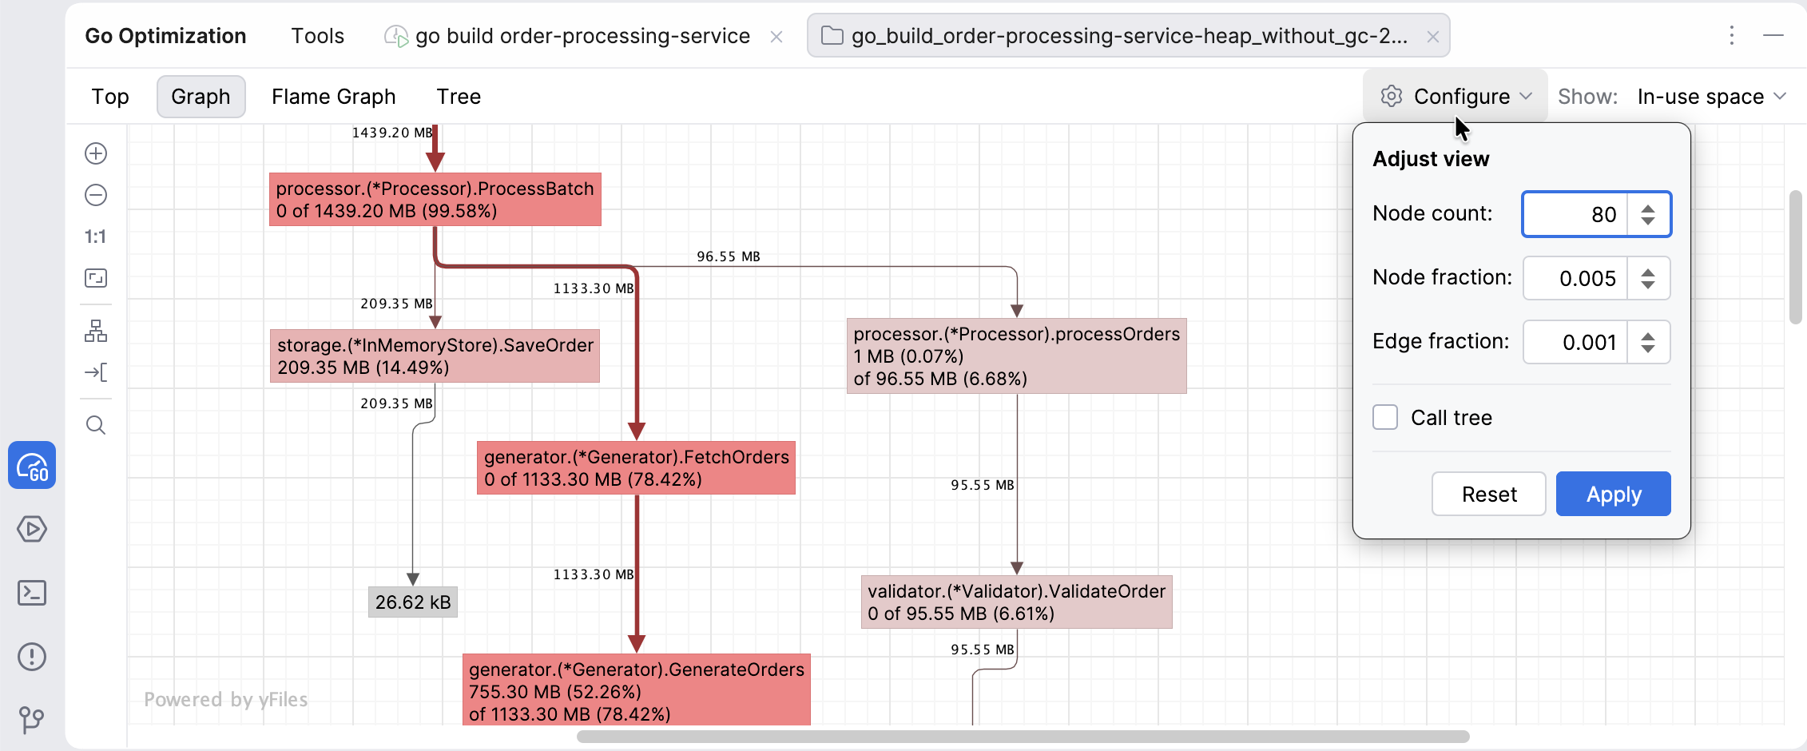Close the go build order-processing-service tab
Viewport: 1807px width, 751px height.
click(x=776, y=37)
